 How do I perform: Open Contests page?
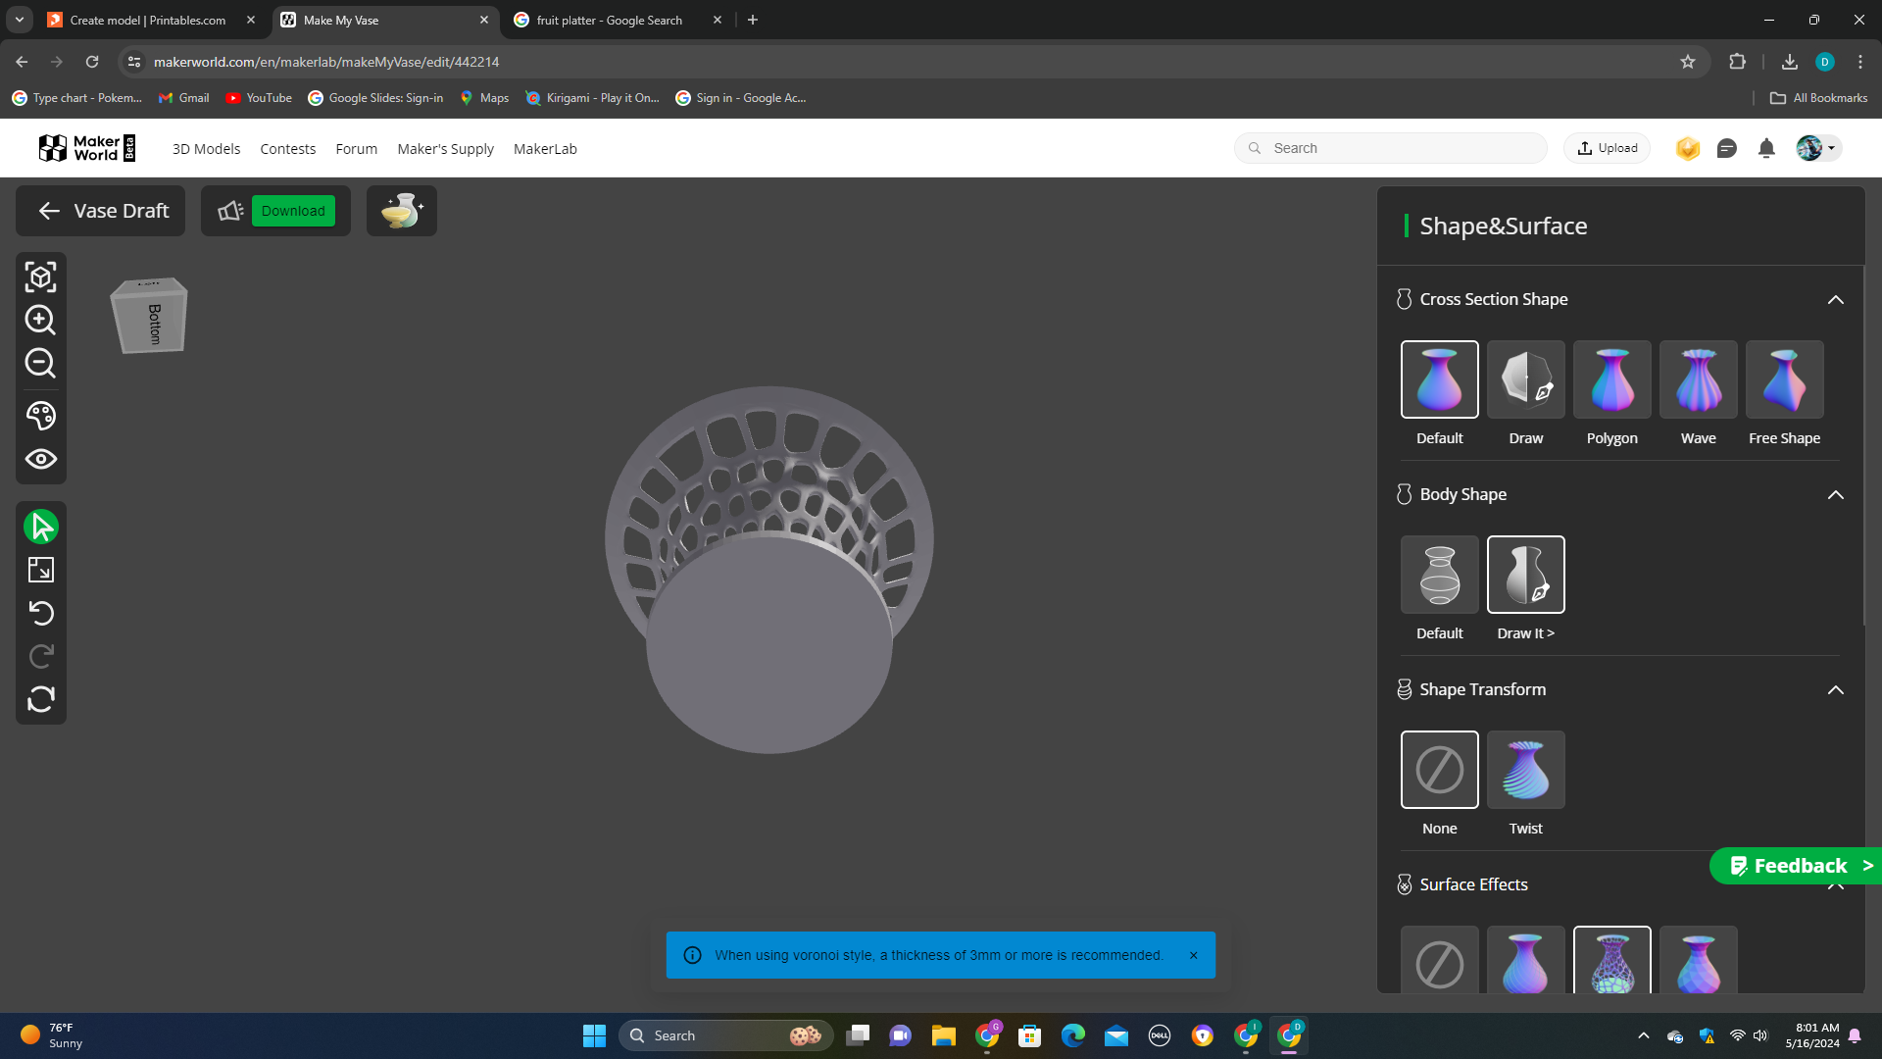(287, 149)
